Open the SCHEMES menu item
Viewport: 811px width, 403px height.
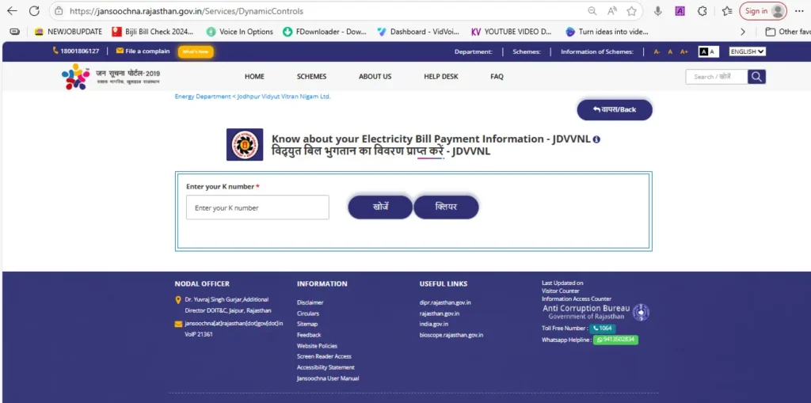[311, 77]
